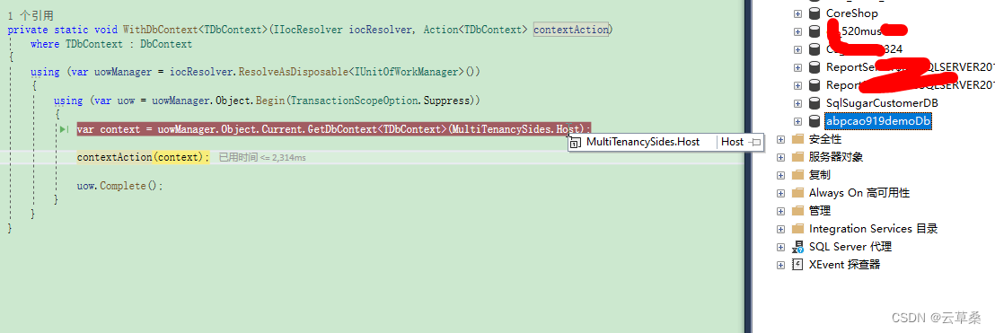Select the 服务器对象 tree item
Screen dimensions: 995x333
click(836, 157)
